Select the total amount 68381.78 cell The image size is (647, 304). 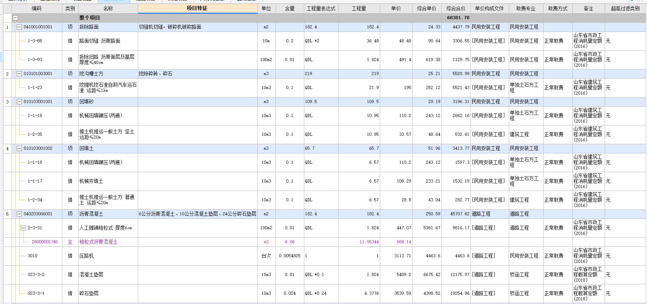point(456,18)
